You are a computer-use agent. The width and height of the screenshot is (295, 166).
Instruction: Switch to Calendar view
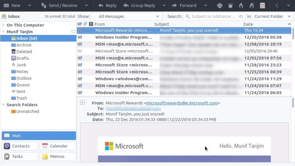(x=58, y=146)
